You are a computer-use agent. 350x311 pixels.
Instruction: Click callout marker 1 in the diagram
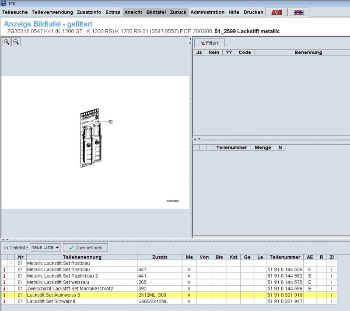pos(111,122)
